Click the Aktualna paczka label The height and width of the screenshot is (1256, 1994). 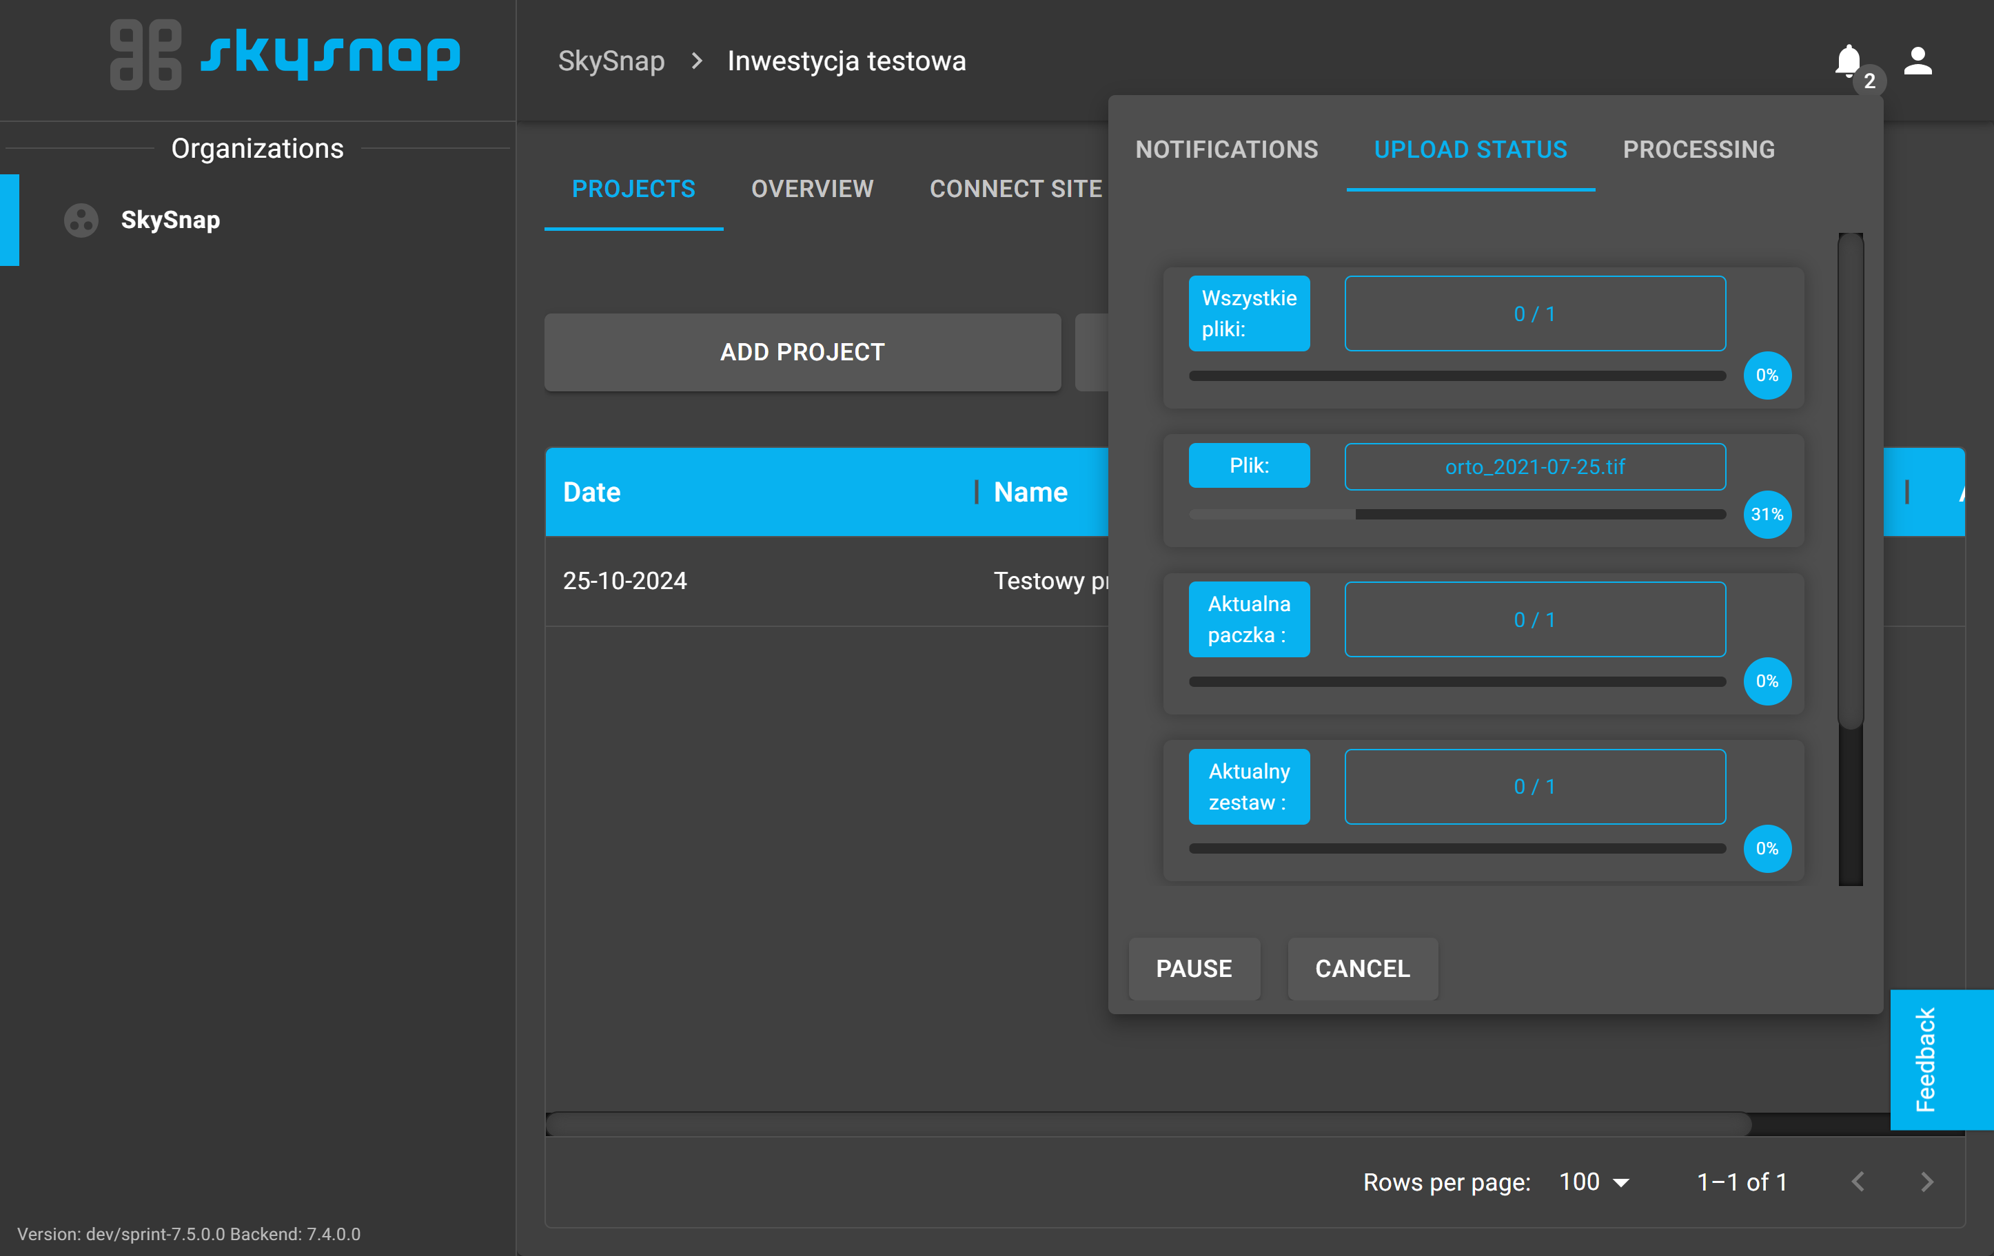1249,619
